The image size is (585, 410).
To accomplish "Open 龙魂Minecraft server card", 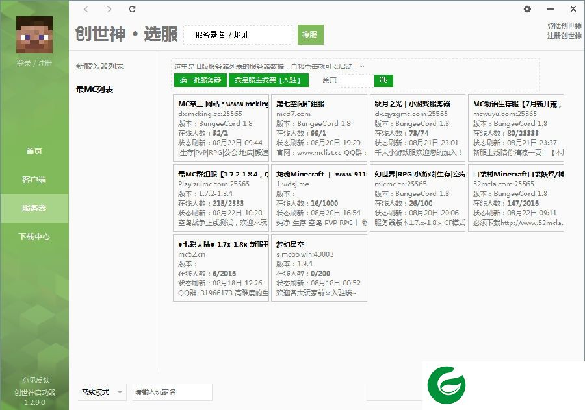I will pyautogui.click(x=319, y=198).
